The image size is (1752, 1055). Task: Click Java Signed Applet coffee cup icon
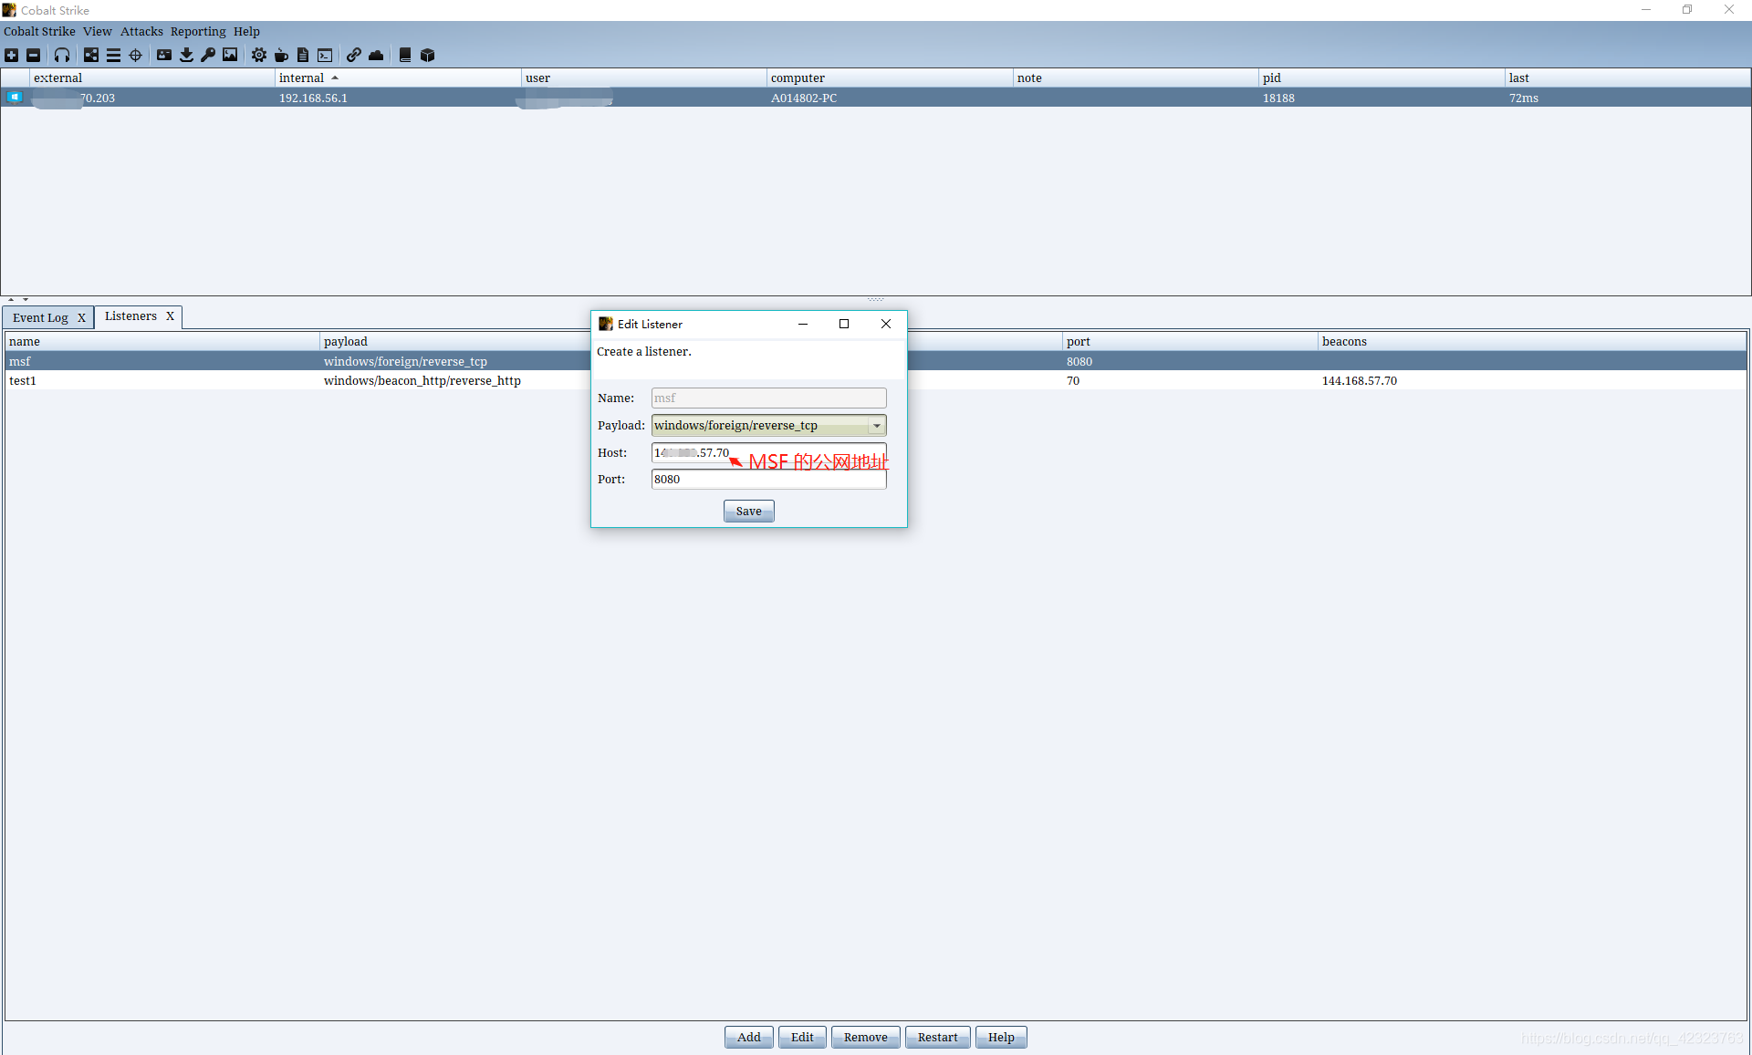pos(281,56)
